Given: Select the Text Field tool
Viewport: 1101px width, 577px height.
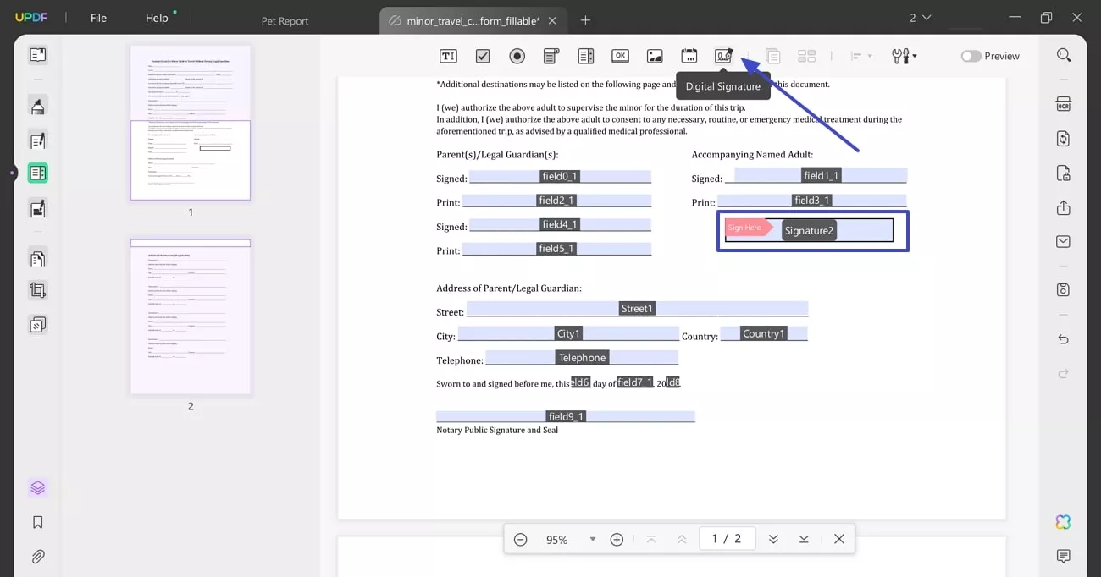Looking at the screenshot, I should click(448, 56).
